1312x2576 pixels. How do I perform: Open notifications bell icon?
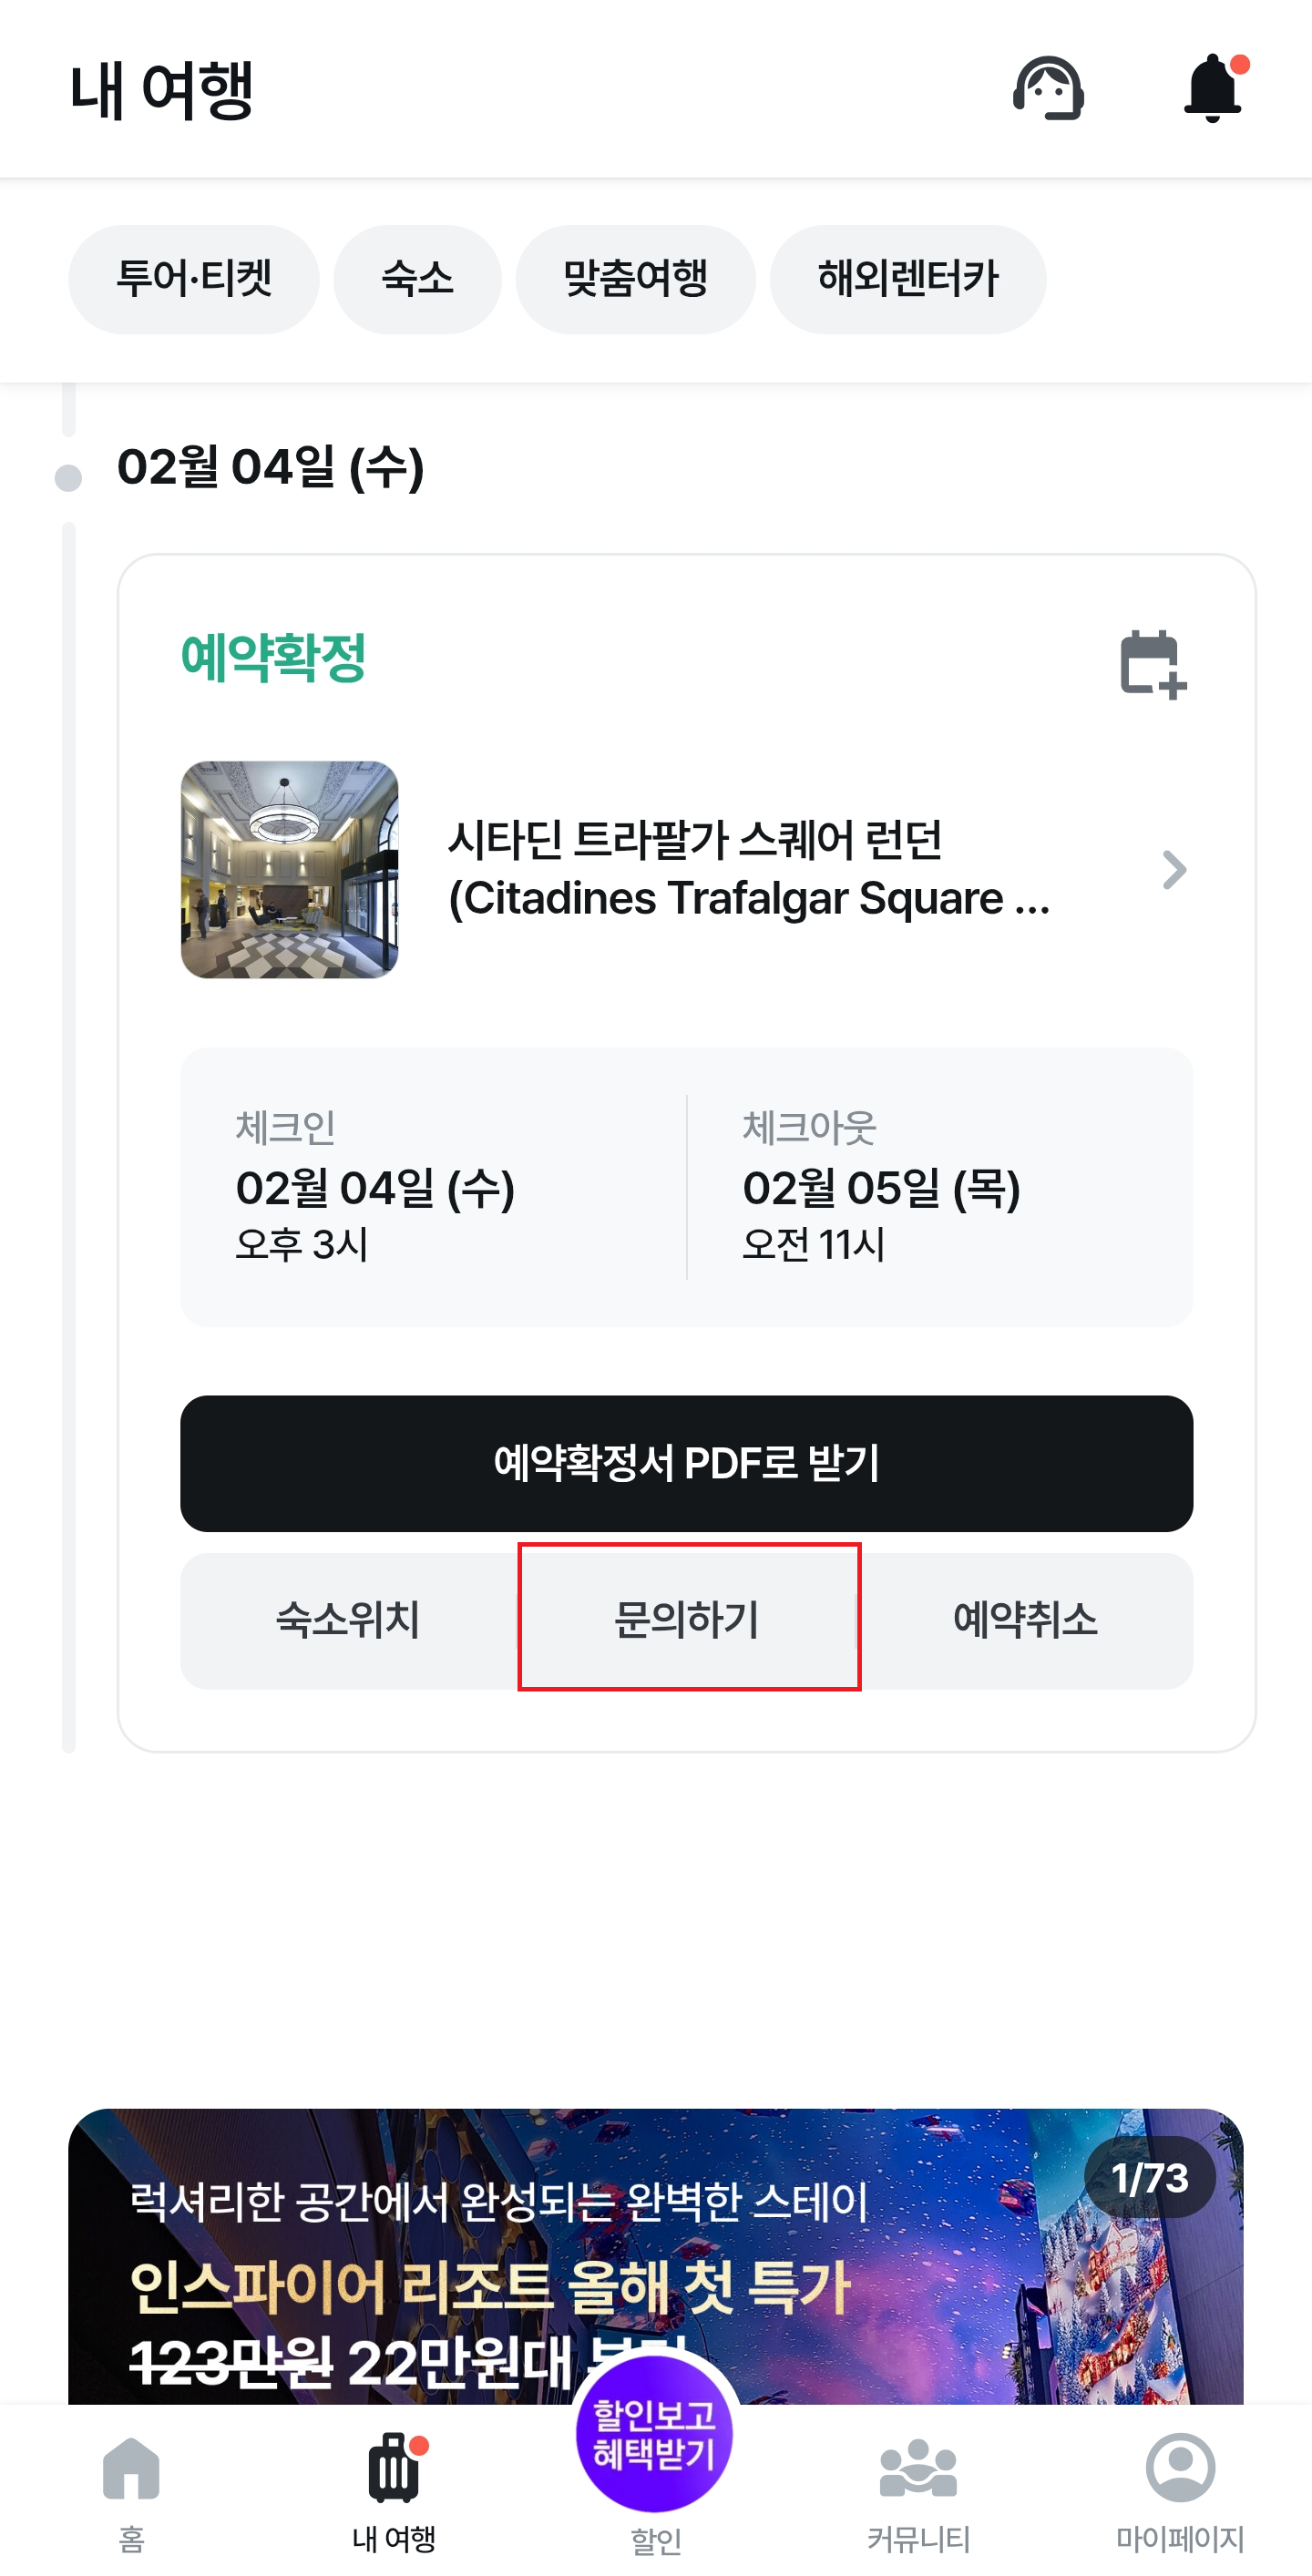(x=1212, y=89)
